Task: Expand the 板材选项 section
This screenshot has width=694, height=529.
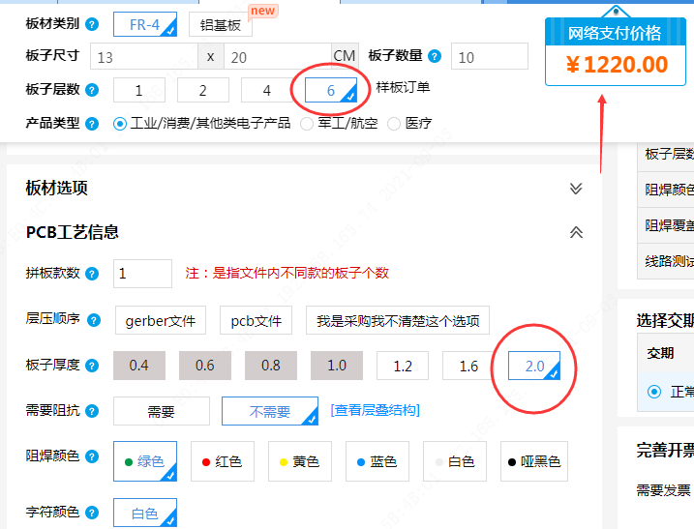Action: (x=576, y=189)
